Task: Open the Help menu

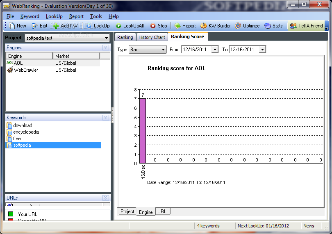Action: [114, 16]
